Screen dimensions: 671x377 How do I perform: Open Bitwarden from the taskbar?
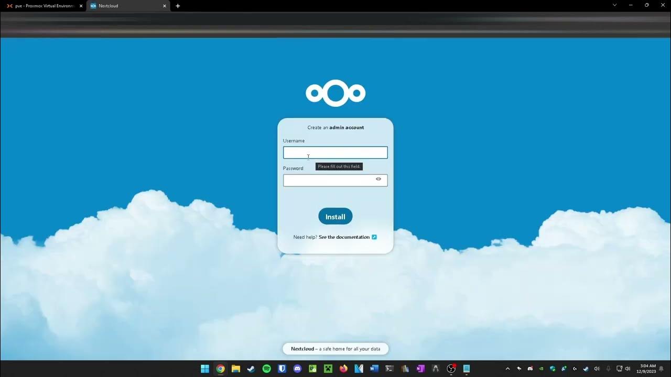pos(282,369)
